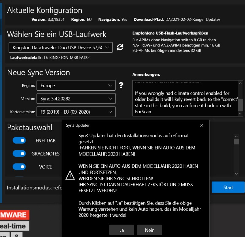Click Paketauswahl scrollbar up arrow
245x237 pixels.
tap(236, 136)
